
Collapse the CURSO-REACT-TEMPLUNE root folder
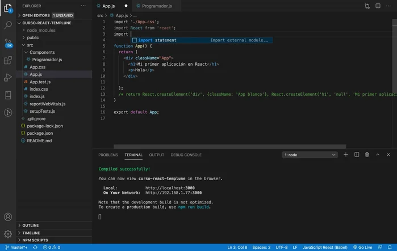pyautogui.click(x=54, y=23)
